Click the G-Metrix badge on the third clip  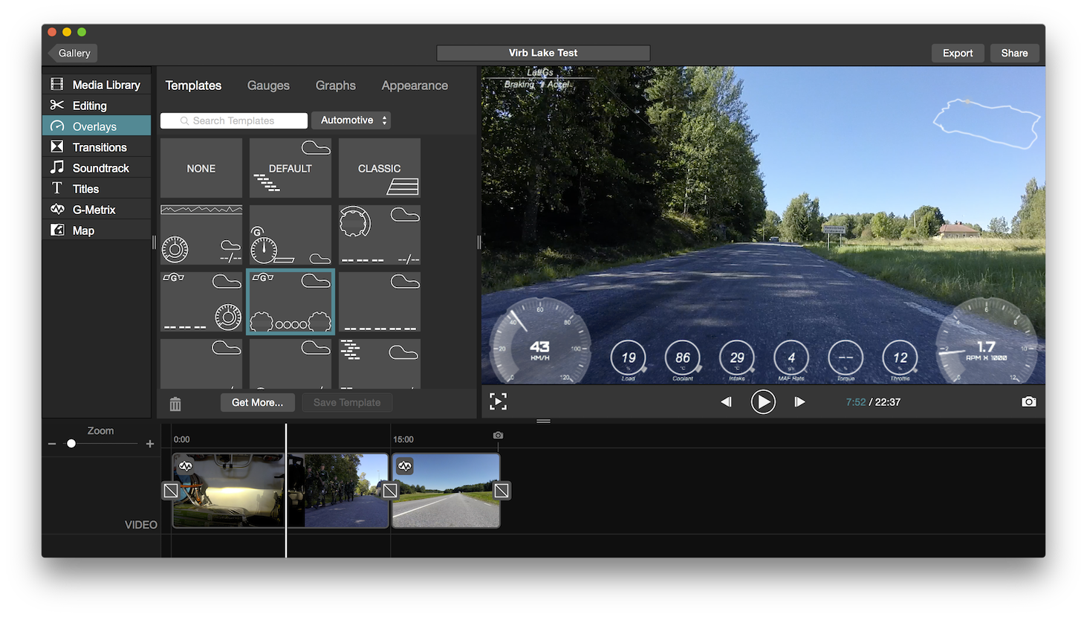point(405,466)
